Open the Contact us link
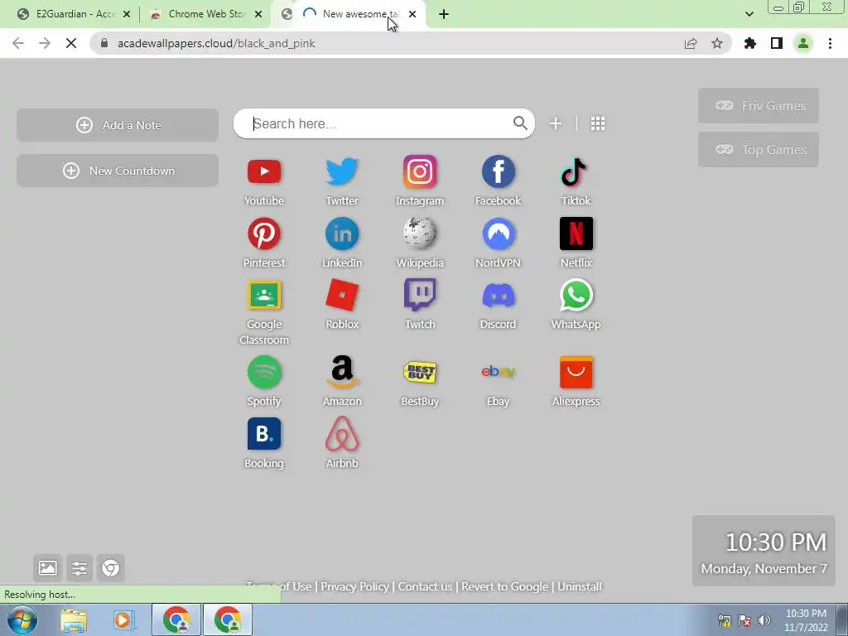 click(x=425, y=586)
